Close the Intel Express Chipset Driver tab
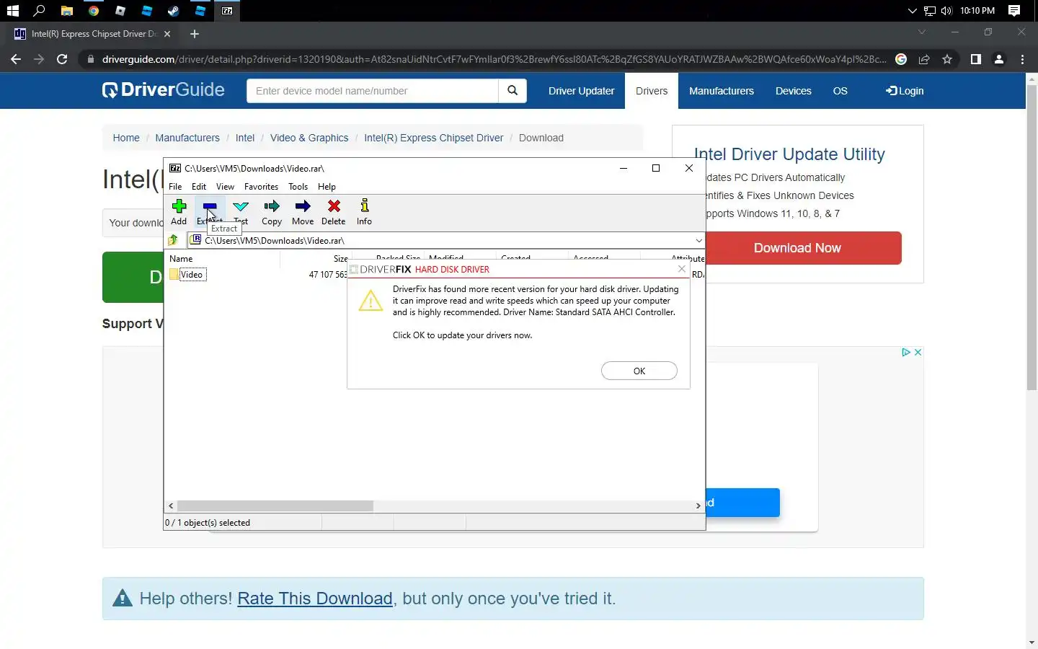 point(167,34)
